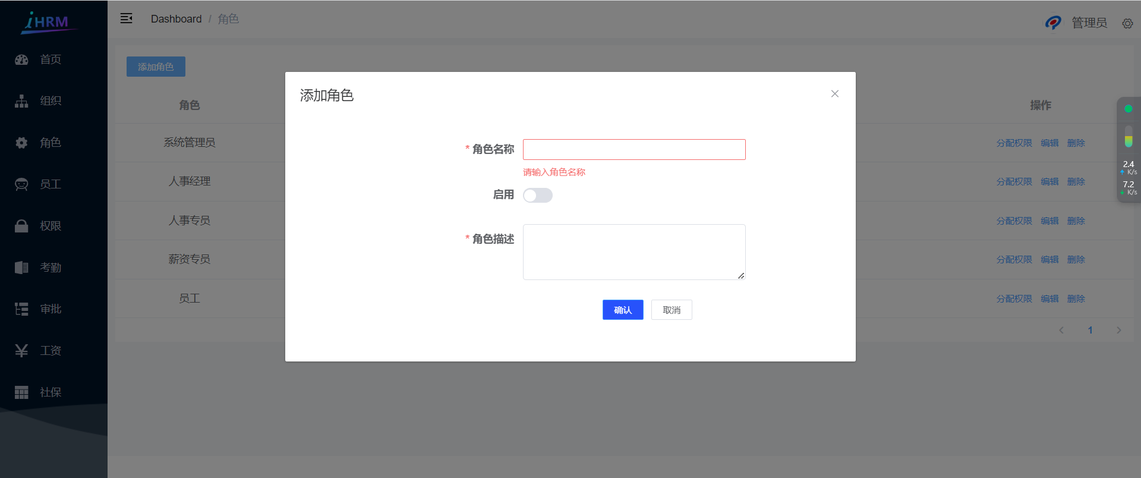Click the administrator avatar icon
The height and width of the screenshot is (478, 1141).
pos(1053,23)
